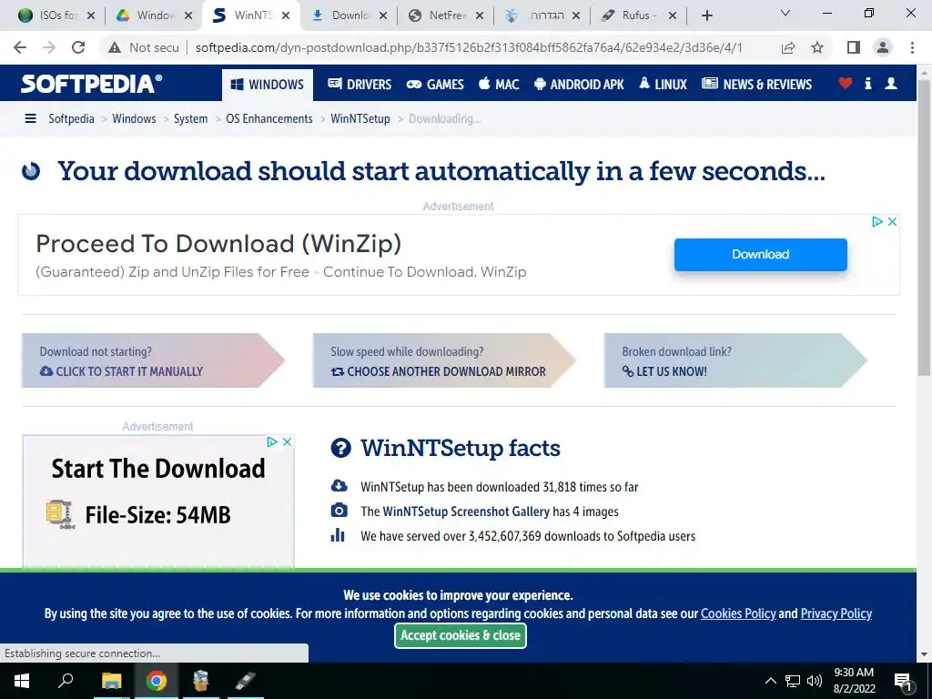The width and height of the screenshot is (932, 699).
Task: Bookmark this page with the star icon
Action: (818, 47)
